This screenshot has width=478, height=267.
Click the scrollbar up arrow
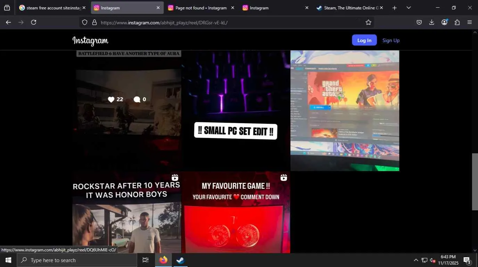(x=475, y=32)
